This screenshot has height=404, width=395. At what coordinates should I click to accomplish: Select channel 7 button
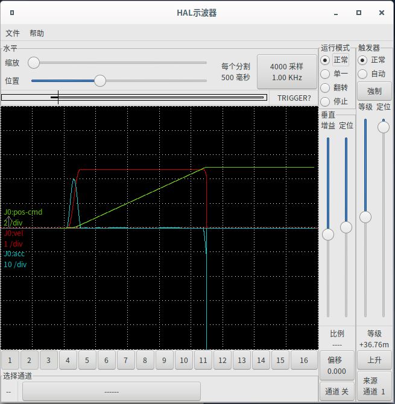tap(126, 360)
